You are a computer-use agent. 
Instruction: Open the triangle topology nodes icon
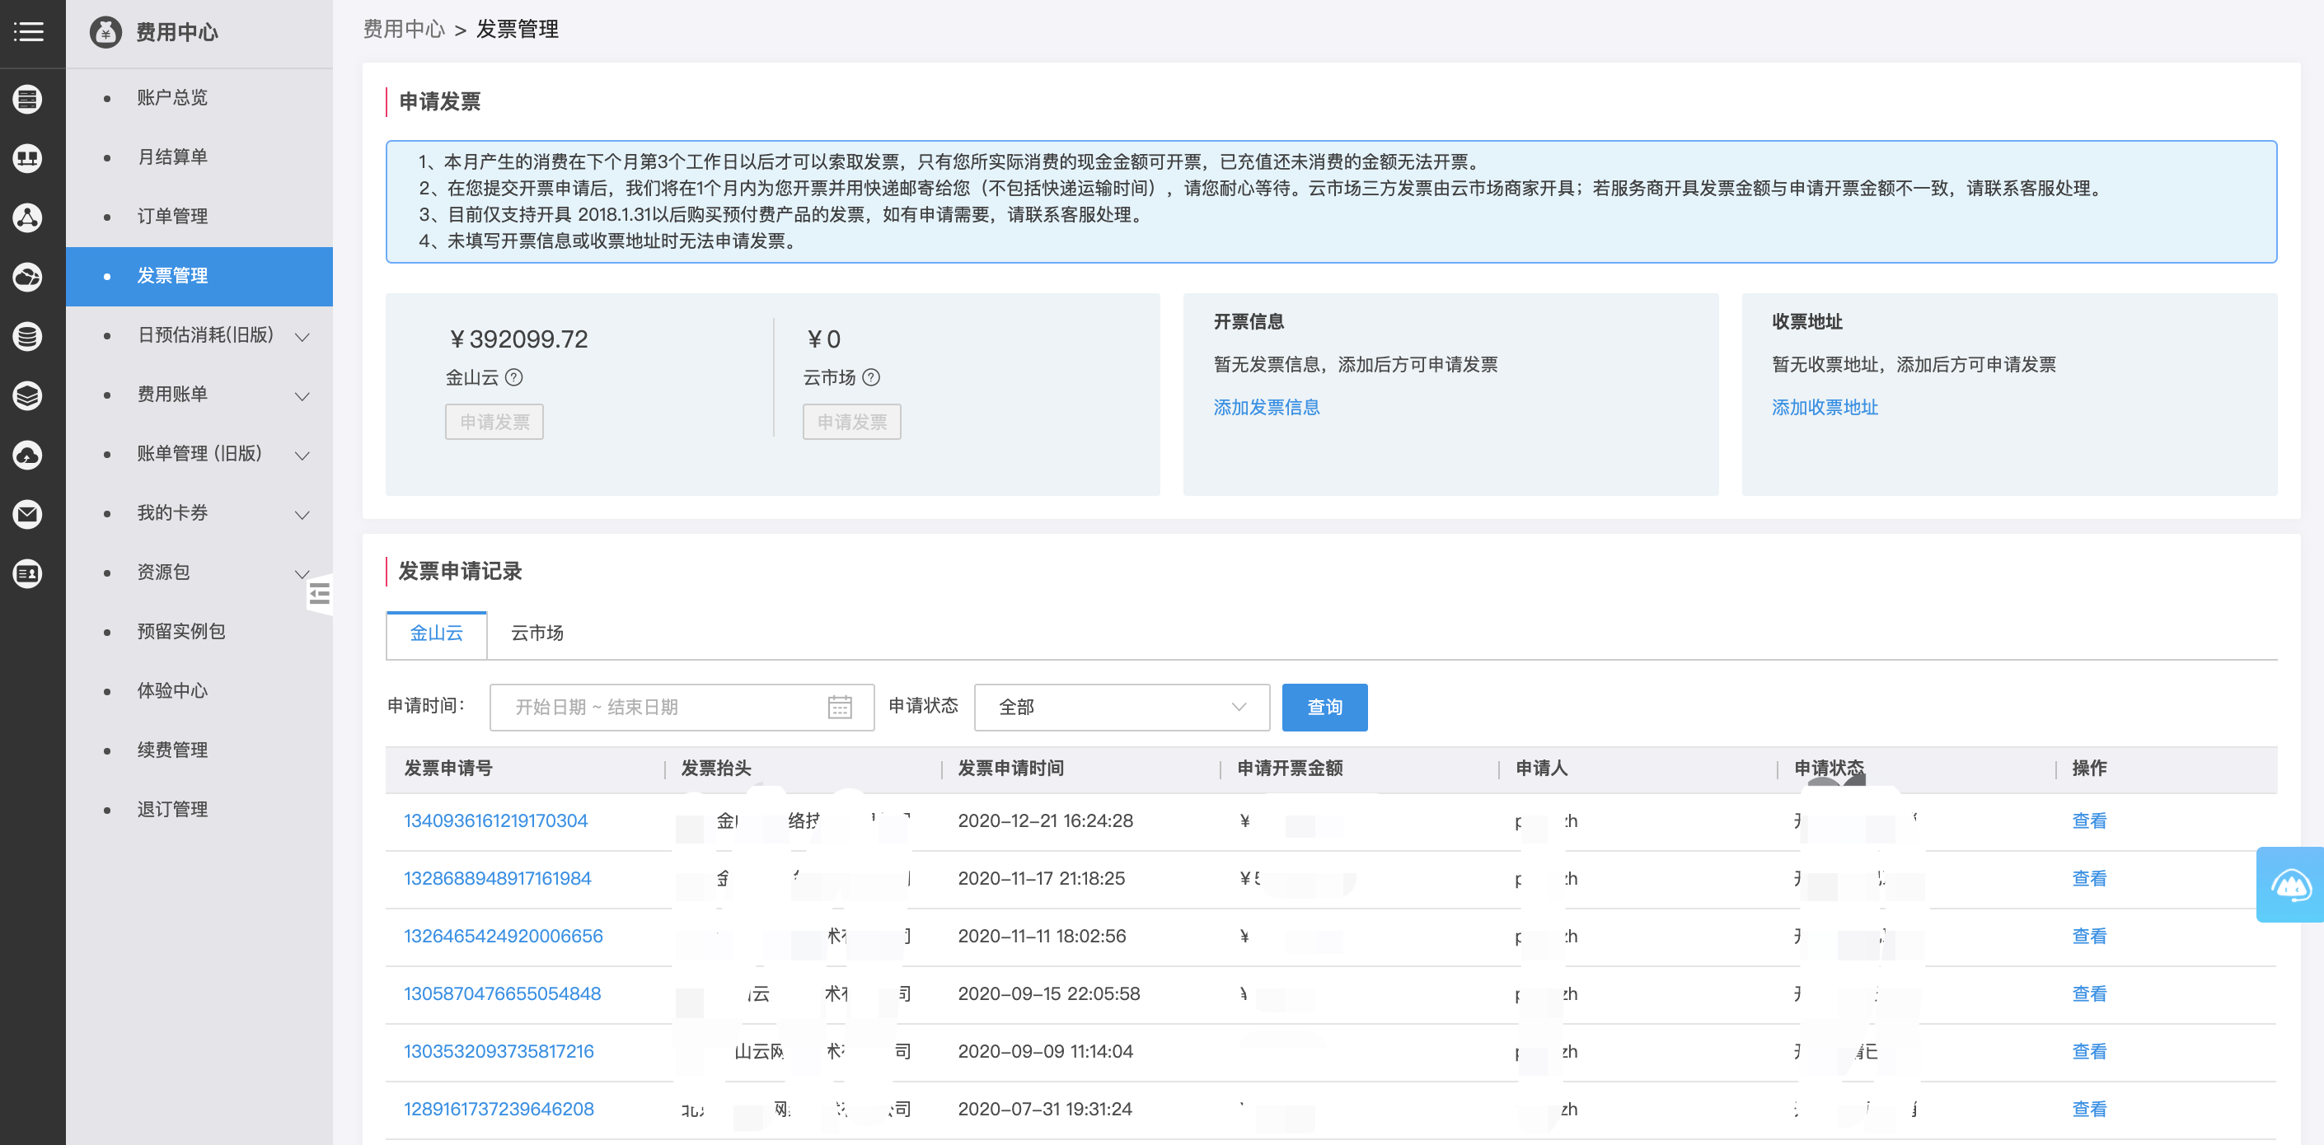pos(28,217)
